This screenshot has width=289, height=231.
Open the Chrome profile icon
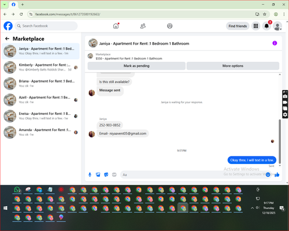pos(276,14)
